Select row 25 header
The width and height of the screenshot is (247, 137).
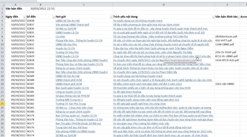pyautogui.click(x=2, y=104)
